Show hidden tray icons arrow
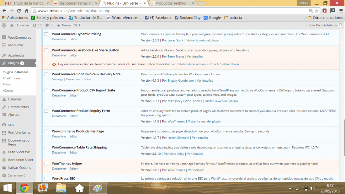Image resolution: width=345 pixels, height=194 pixels. point(290,188)
